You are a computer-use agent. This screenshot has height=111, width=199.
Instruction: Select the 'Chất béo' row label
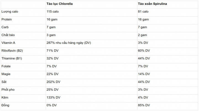coord(8,35)
